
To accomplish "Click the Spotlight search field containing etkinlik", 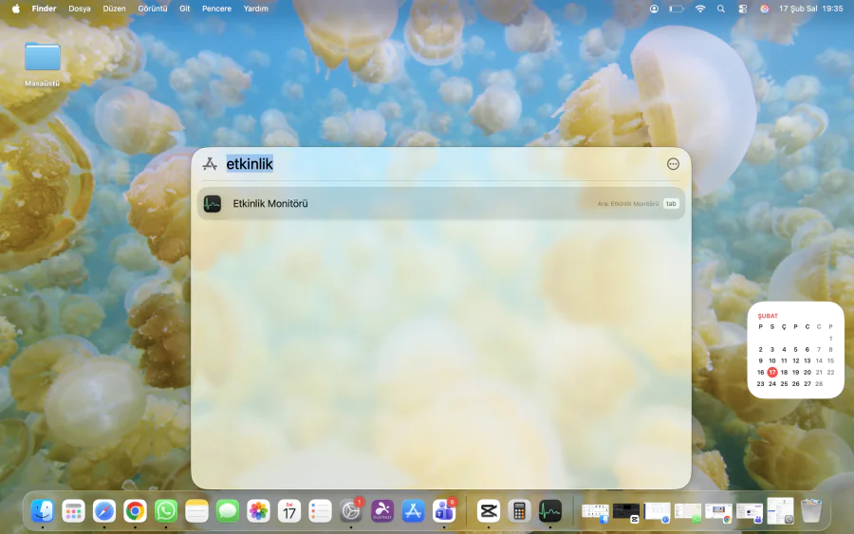I will [441, 164].
